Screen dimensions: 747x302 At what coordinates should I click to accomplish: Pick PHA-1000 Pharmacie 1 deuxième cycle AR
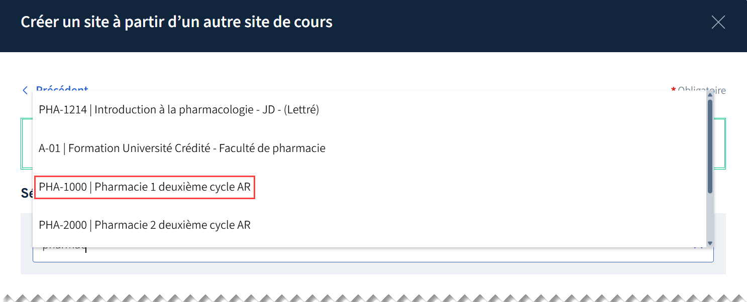click(x=145, y=187)
